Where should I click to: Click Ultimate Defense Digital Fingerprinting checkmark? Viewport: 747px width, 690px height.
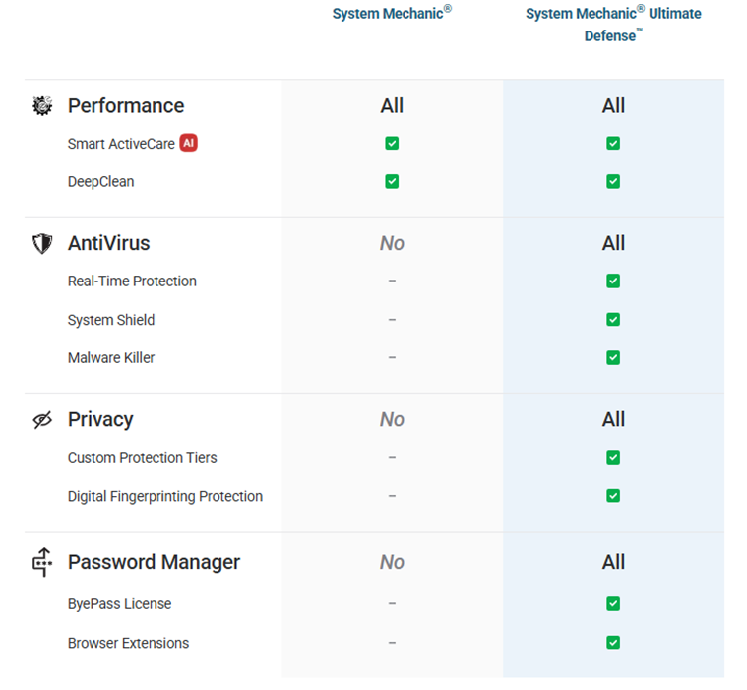(613, 496)
